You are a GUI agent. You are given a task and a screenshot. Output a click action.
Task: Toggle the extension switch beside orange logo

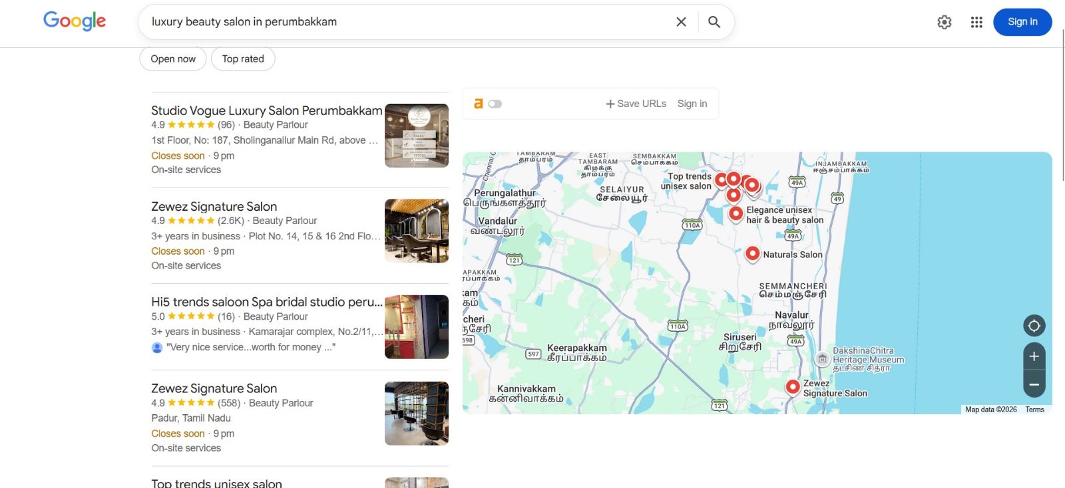(x=495, y=104)
